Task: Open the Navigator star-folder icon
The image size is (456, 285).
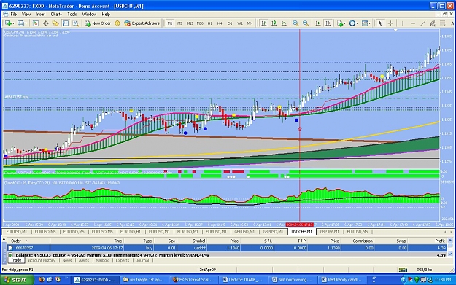Action: pyautogui.click(x=55, y=23)
